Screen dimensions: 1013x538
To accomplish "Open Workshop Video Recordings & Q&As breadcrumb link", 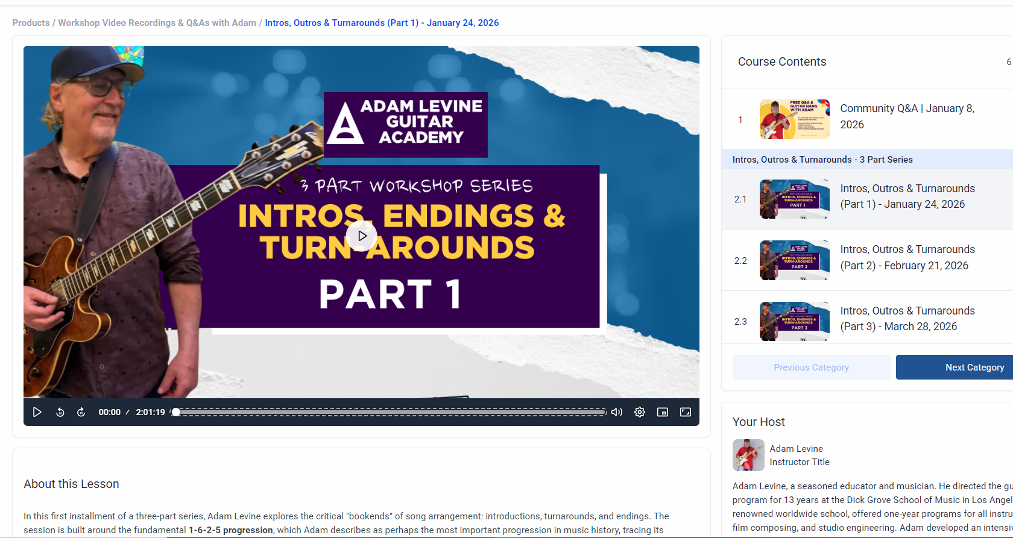I will (x=157, y=23).
